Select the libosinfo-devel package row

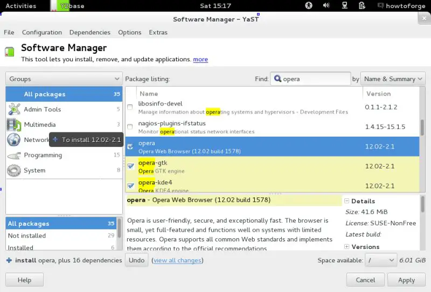[x=273, y=108]
